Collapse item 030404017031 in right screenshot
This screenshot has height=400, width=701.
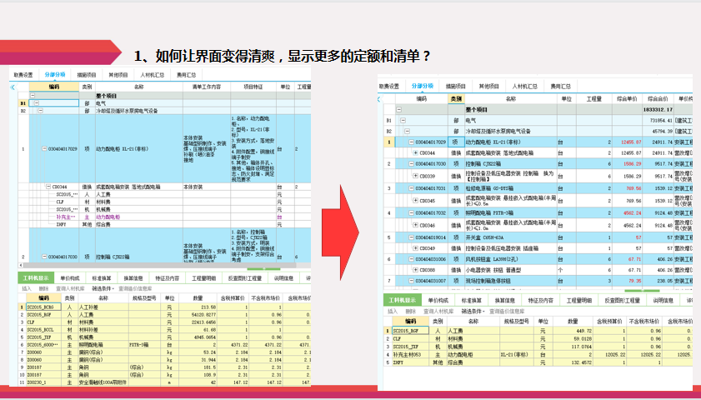click(x=411, y=188)
